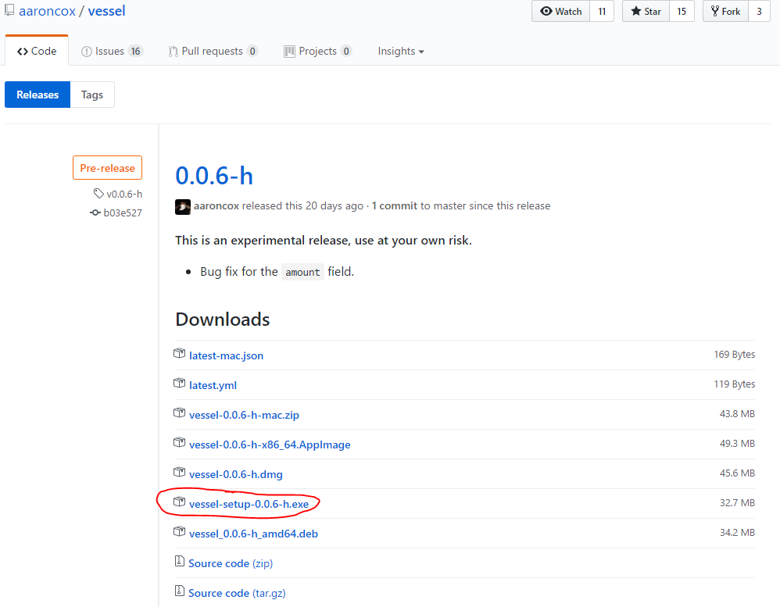The width and height of the screenshot is (780, 607).
Task: Download vessel-setup-0.0.6-h.exe
Action: [x=249, y=504]
